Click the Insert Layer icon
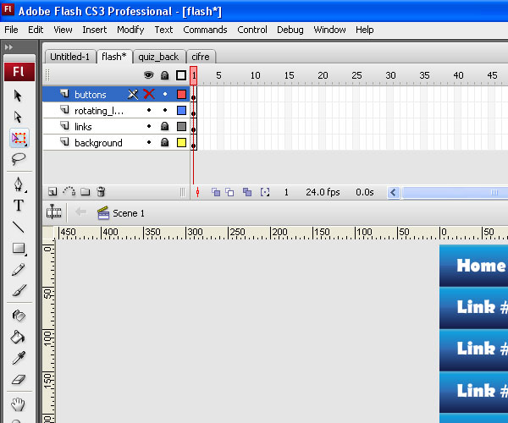Image resolution: width=508 pixels, height=423 pixels. coord(52,192)
